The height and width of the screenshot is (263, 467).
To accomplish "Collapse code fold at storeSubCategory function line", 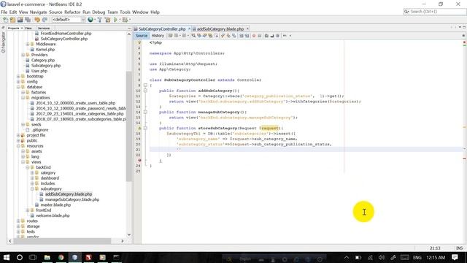I will (145, 129).
